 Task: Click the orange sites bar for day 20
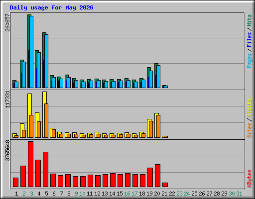tap(158, 126)
